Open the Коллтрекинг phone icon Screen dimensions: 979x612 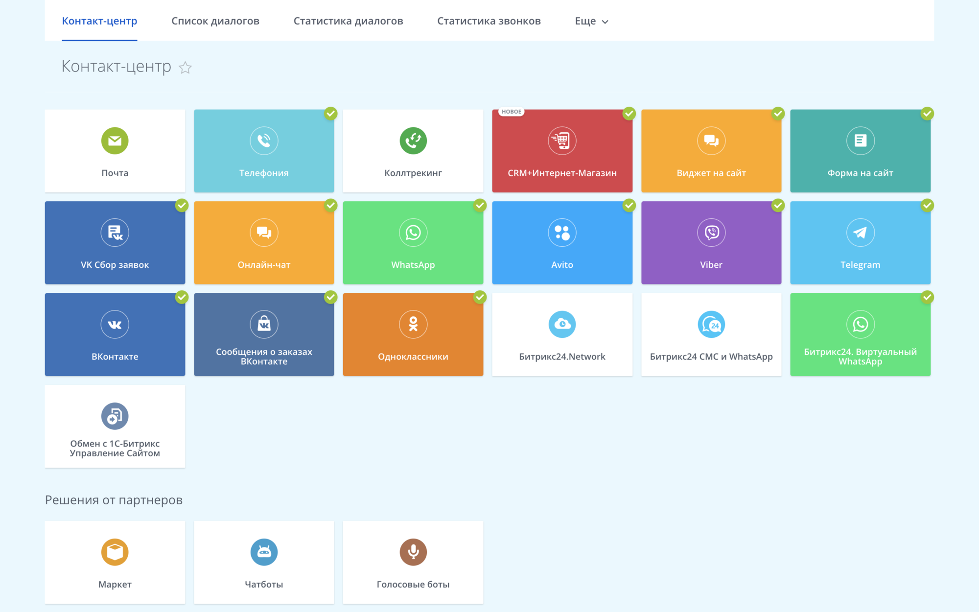coord(413,141)
